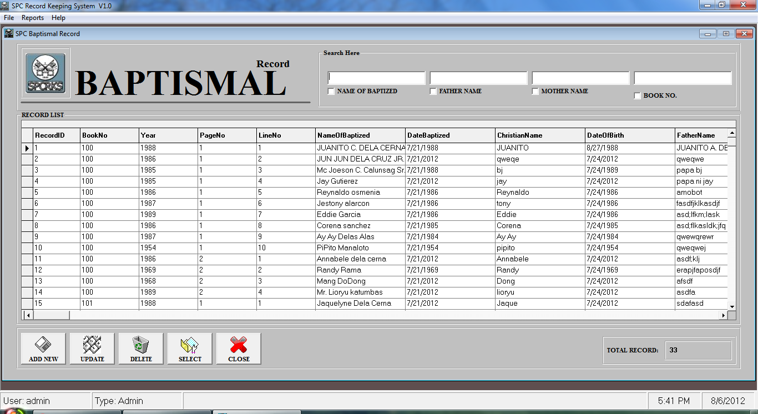Enable the MOTHER NAME checkbox
Viewport: 758px width, 414px height.
(535, 91)
